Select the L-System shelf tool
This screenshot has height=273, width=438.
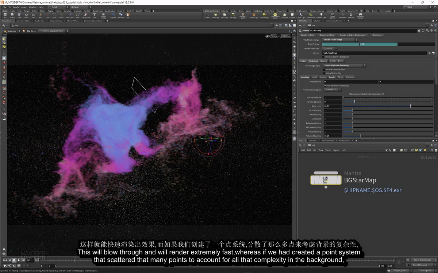112,15
